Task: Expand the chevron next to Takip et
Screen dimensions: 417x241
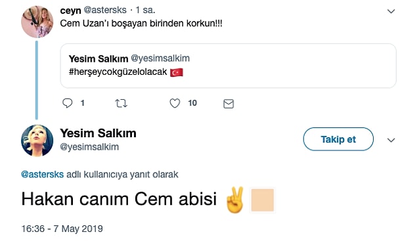Action: pos(391,140)
